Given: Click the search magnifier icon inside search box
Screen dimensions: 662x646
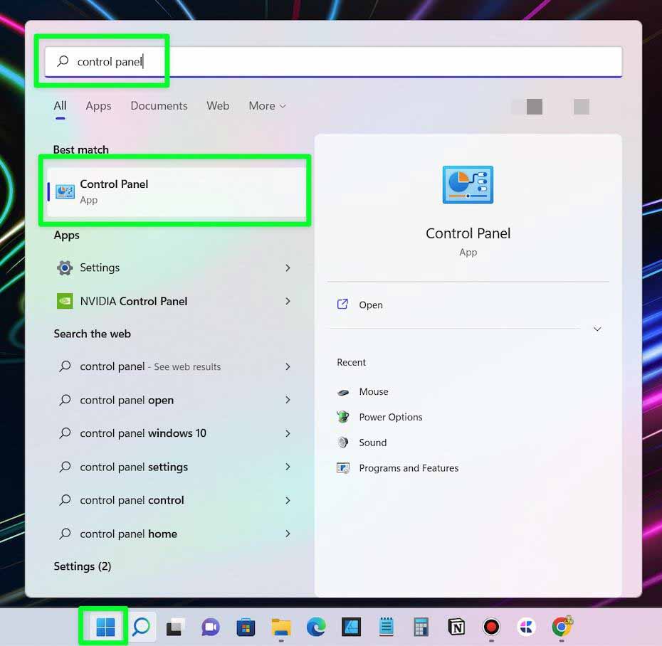Looking at the screenshot, I should pyautogui.click(x=63, y=61).
